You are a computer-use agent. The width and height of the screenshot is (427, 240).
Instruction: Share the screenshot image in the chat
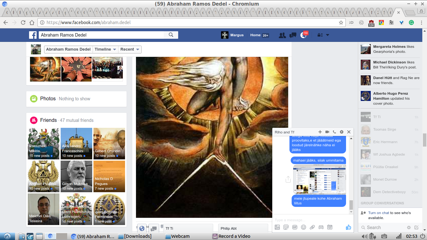tap(288, 179)
